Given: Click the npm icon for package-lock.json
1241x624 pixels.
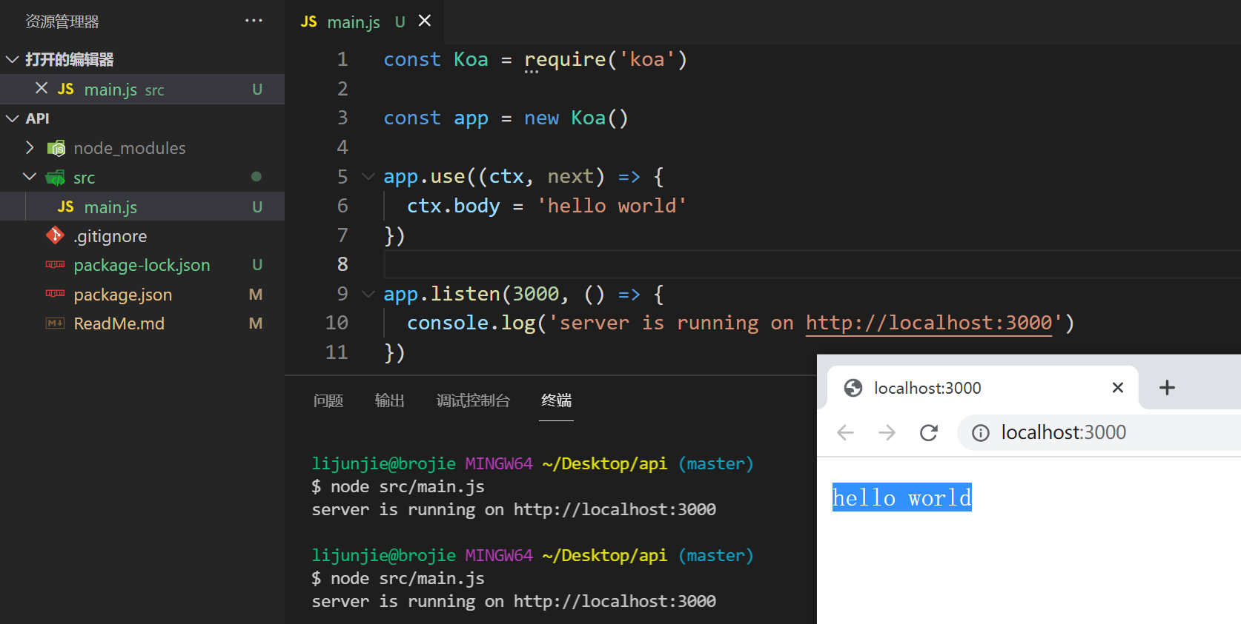Looking at the screenshot, I should tap(55, 264).
